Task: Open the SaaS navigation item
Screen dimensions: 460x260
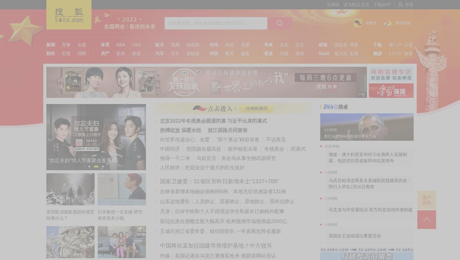Action: pos(324,53)
